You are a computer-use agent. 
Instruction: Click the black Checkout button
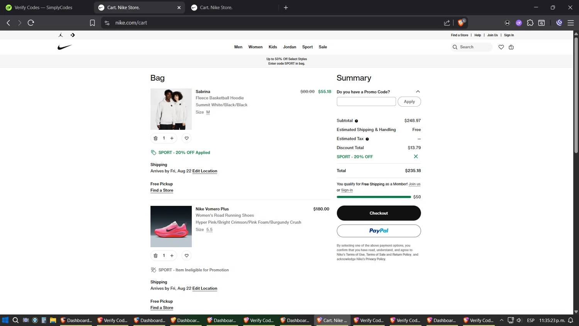pos(379,213)
